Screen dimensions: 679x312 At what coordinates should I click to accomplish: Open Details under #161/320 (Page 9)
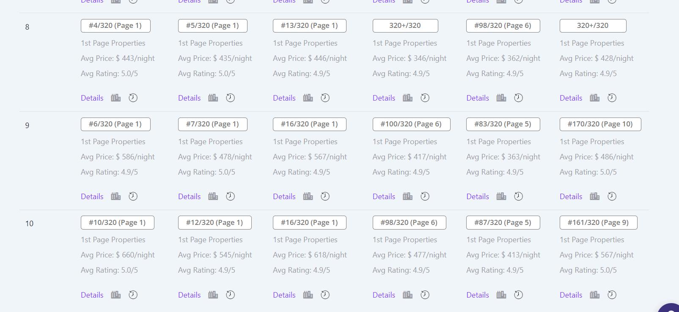(571, 295)
